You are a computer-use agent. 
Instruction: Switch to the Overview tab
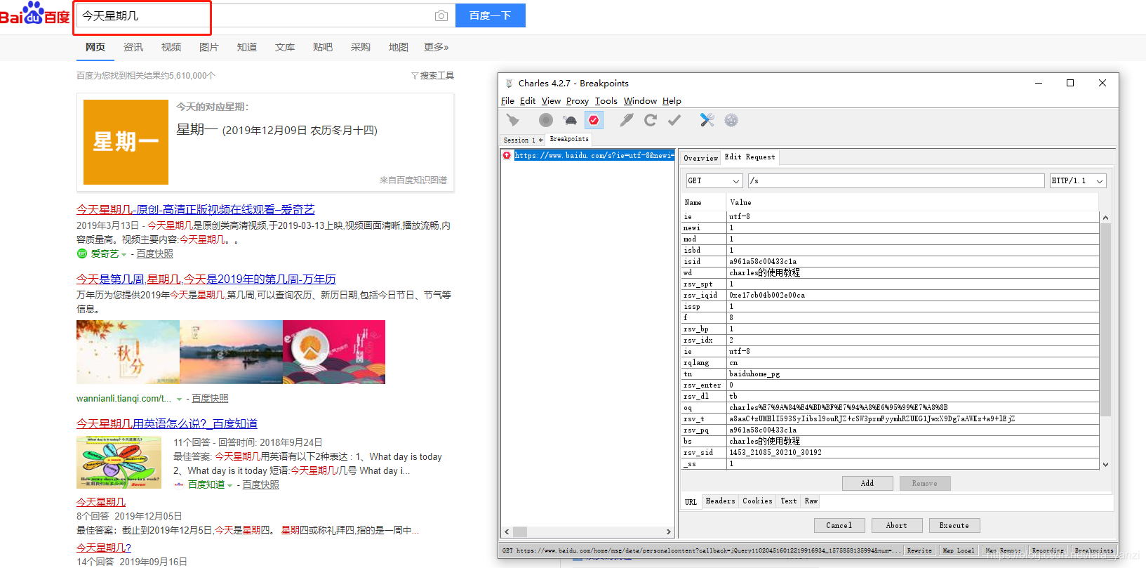(700, 158)
